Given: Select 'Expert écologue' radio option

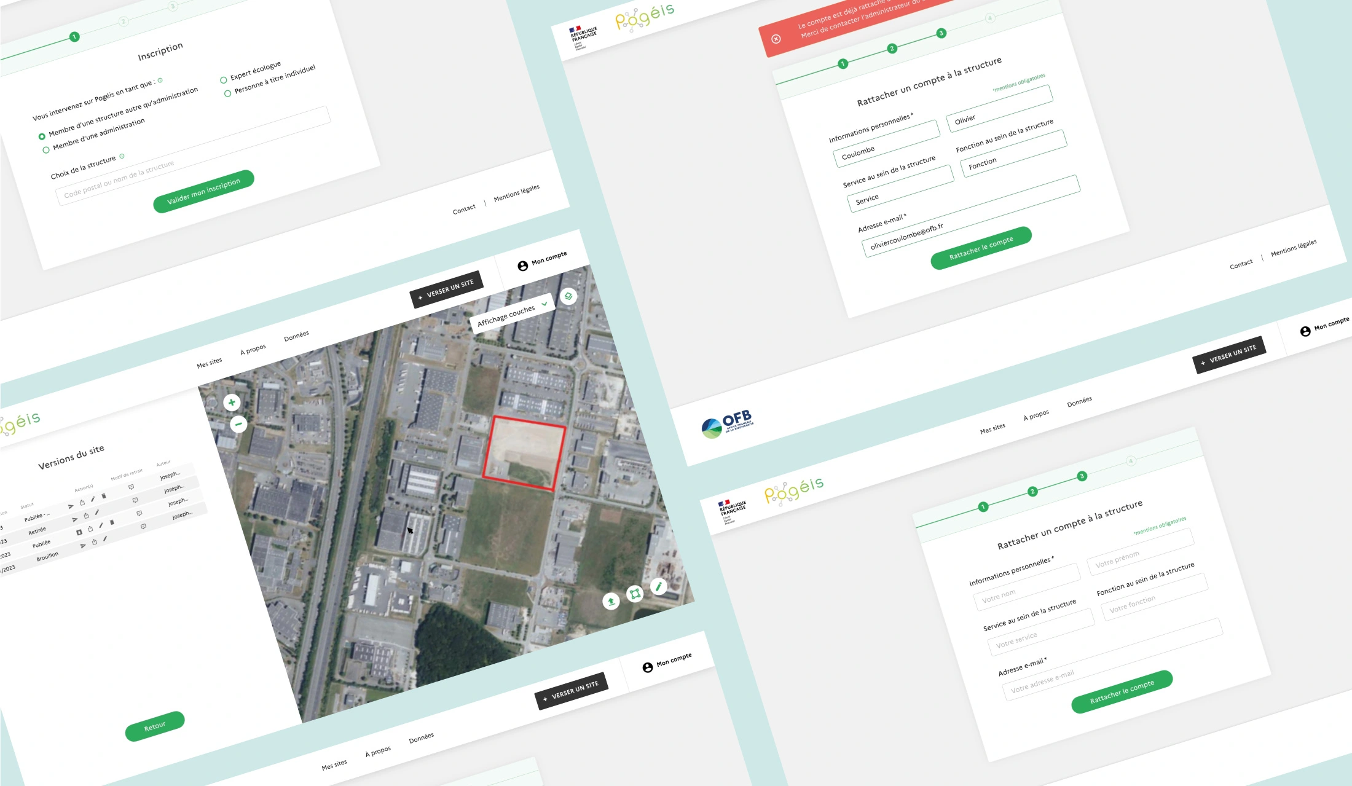Looking at the screenshot, I should [x=224, y=80].
